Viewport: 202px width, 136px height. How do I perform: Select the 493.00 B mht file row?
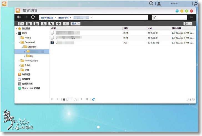tap(122, 33)
